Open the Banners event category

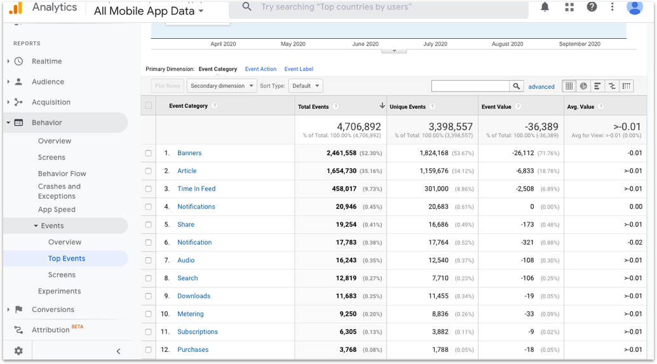click(189, 153)
